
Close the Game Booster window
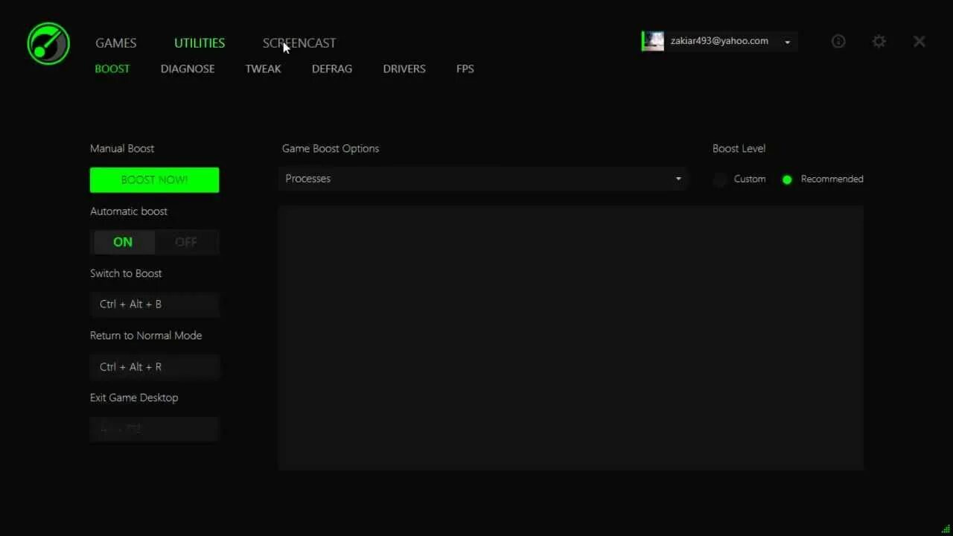919,42
